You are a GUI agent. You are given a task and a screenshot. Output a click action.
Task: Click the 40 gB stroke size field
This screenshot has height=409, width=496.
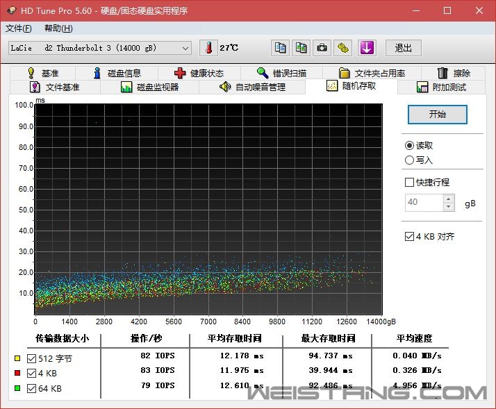424,203
